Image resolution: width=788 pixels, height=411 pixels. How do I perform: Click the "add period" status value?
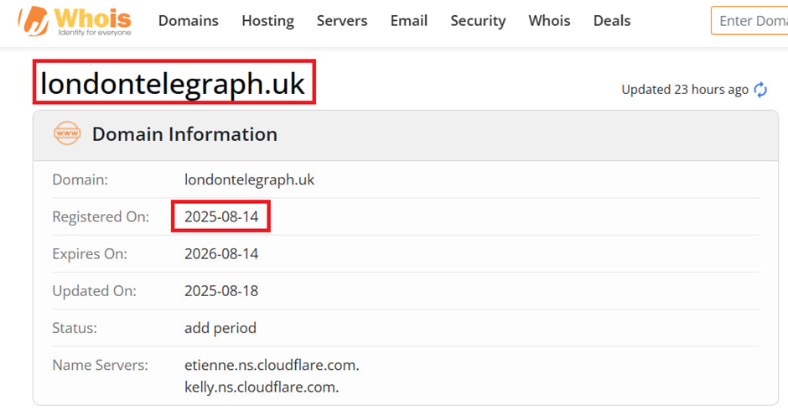click(x=220, y=328)
